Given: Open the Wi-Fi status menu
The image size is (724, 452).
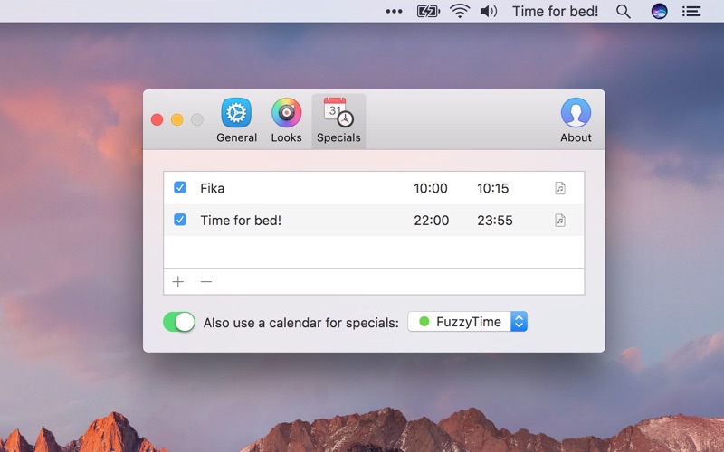Looking at the screenshot, I should point(460,11).
